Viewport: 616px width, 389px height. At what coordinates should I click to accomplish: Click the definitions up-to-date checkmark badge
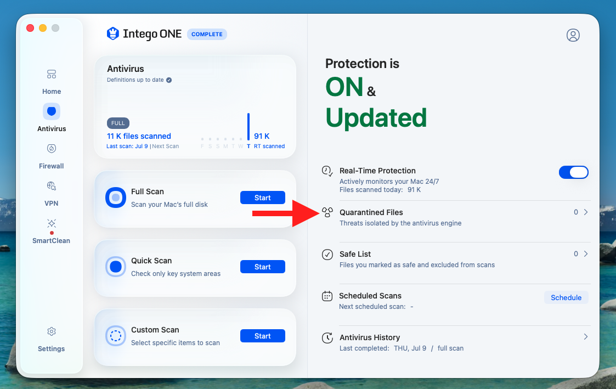(x=169, y=80)
